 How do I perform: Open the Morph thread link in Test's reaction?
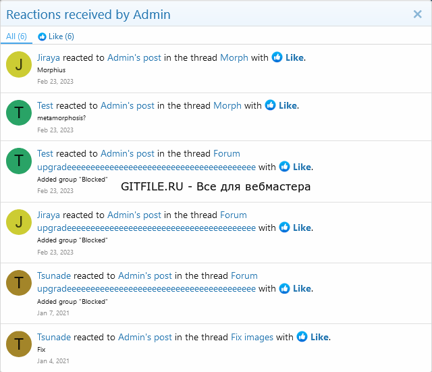[227, 105]
